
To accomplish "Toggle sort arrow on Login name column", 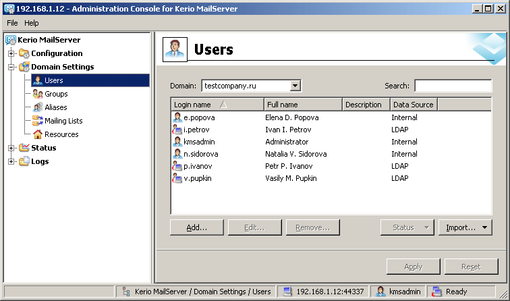I will [223, 105].
